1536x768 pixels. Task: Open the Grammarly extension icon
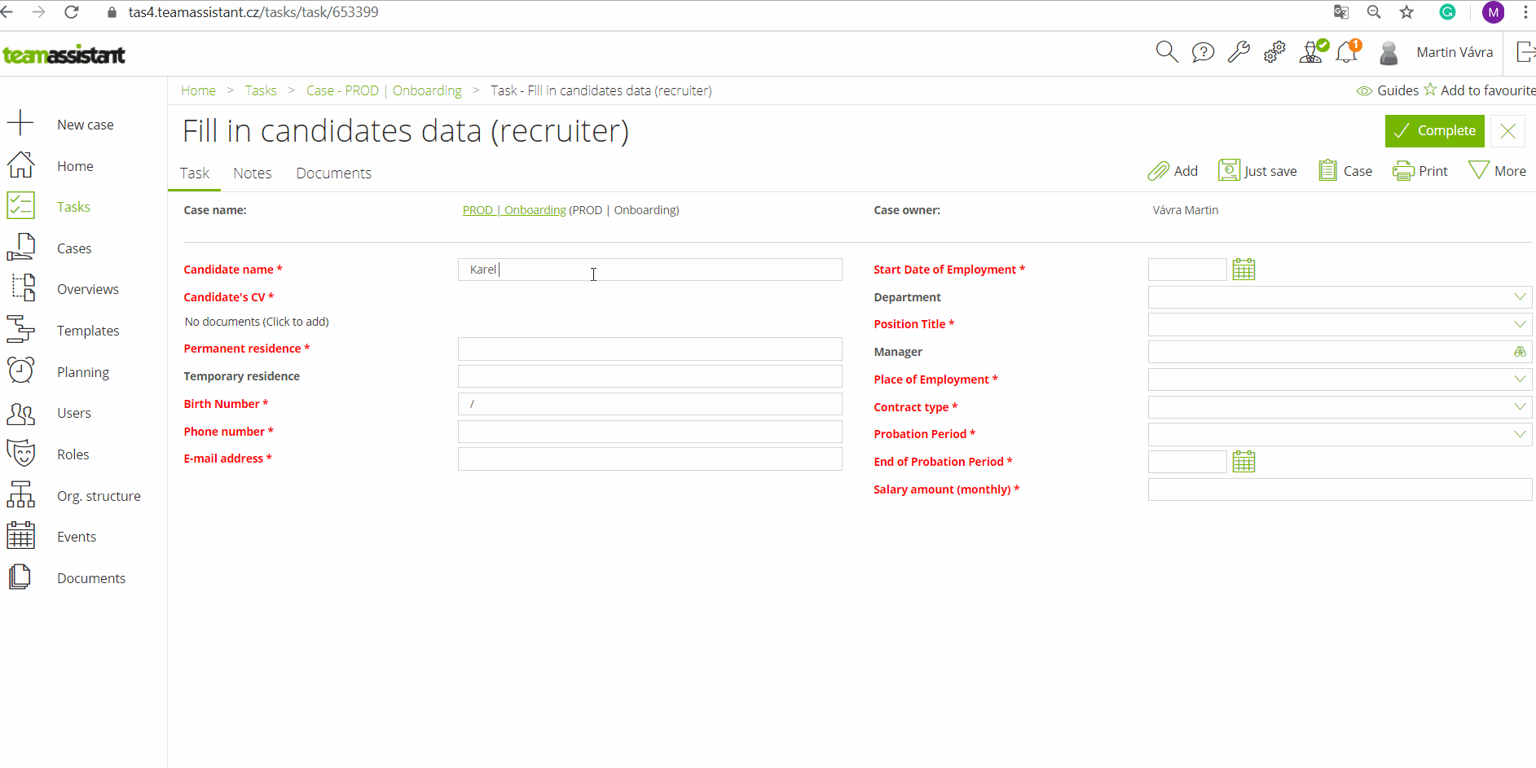click(x=1448, y=12)
